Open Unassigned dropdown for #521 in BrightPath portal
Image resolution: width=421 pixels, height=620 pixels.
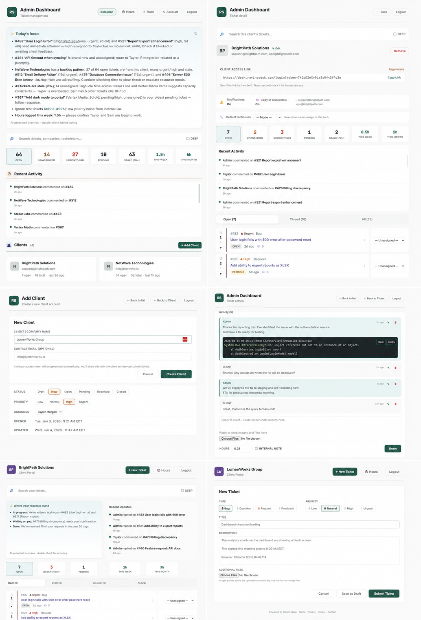(x=180, y=618)
